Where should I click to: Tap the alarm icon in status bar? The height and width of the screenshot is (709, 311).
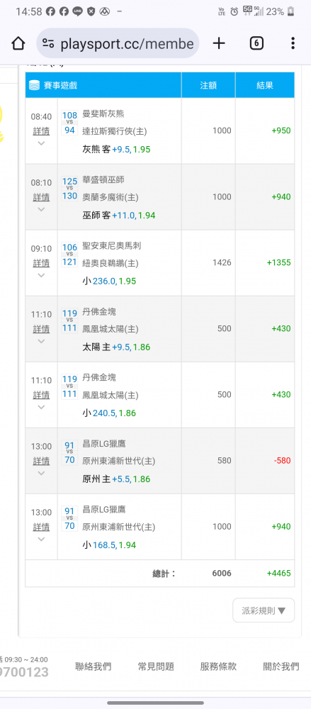(x=234, y=12)
